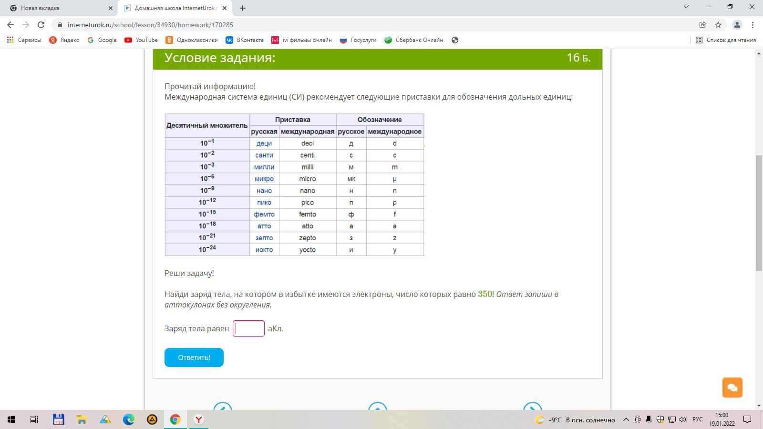Click the microphone tray icon
Viewport: 763px width, 429px height.
(649, 419)
